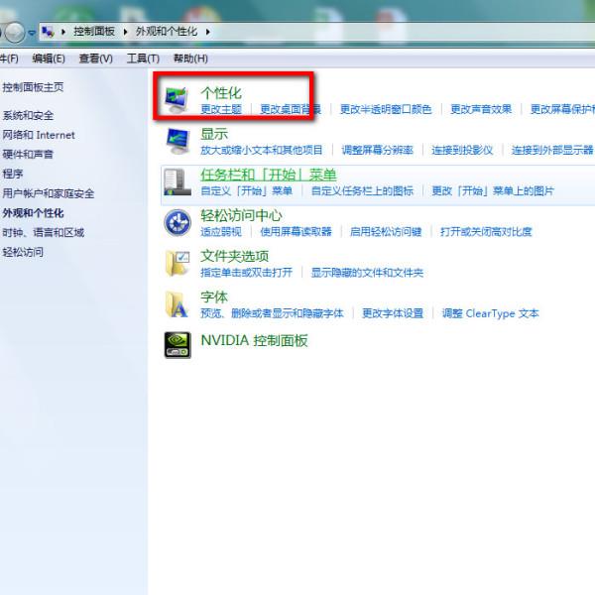The image size is (595, 595).
Task: Select 时钟、语言和区域 in sidebar
Action: 44,232
